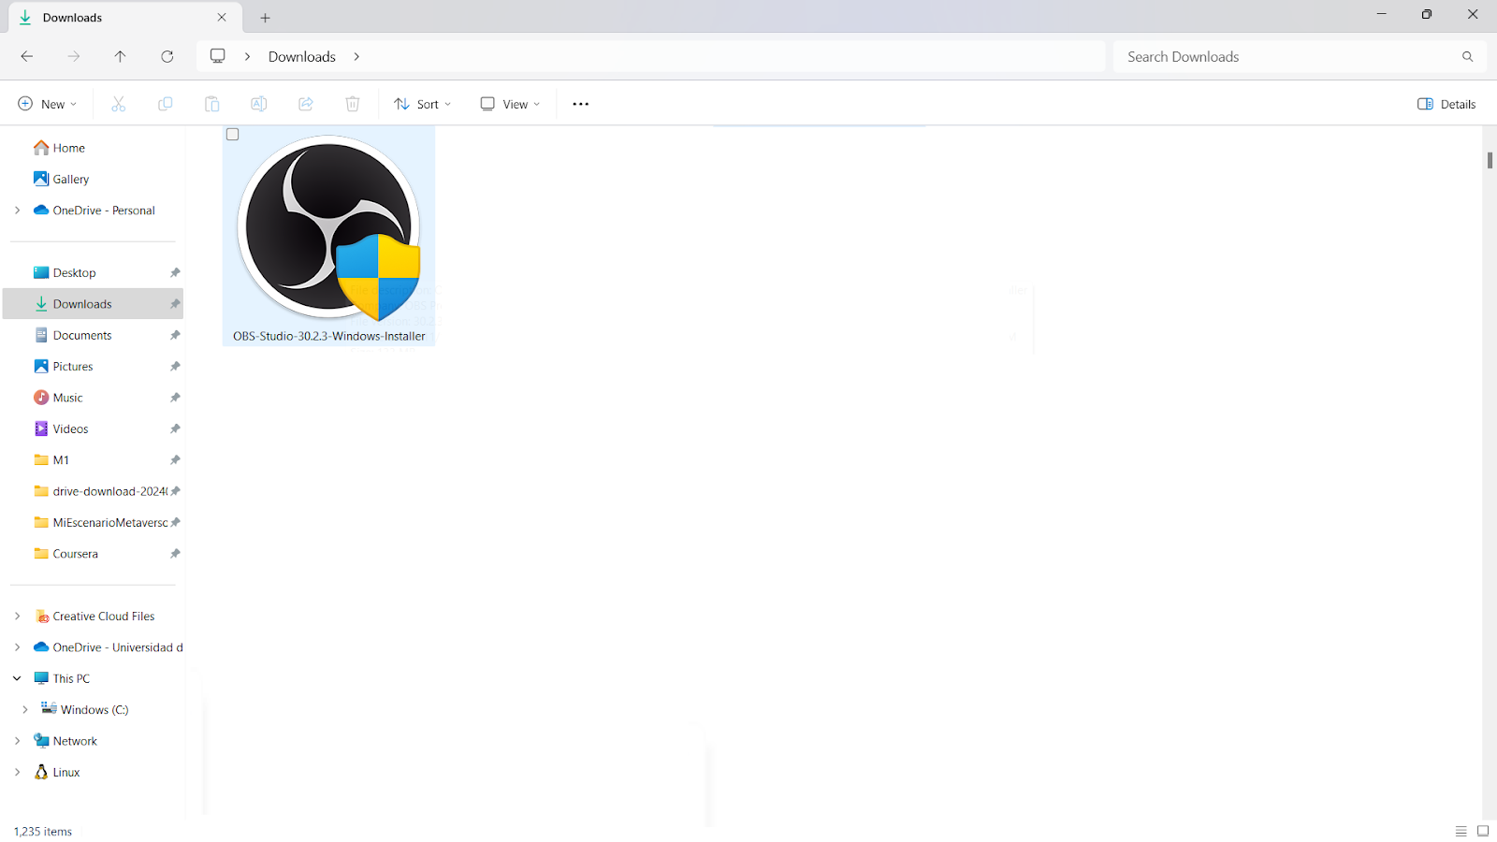This screenshot has height=842, width=1497.
Task: Click the forward navigation arrow
Action: (x=74, y=56)
